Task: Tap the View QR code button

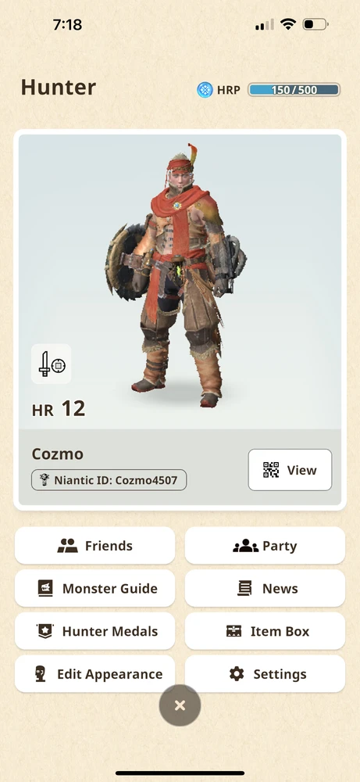Action: coord(290,470)
